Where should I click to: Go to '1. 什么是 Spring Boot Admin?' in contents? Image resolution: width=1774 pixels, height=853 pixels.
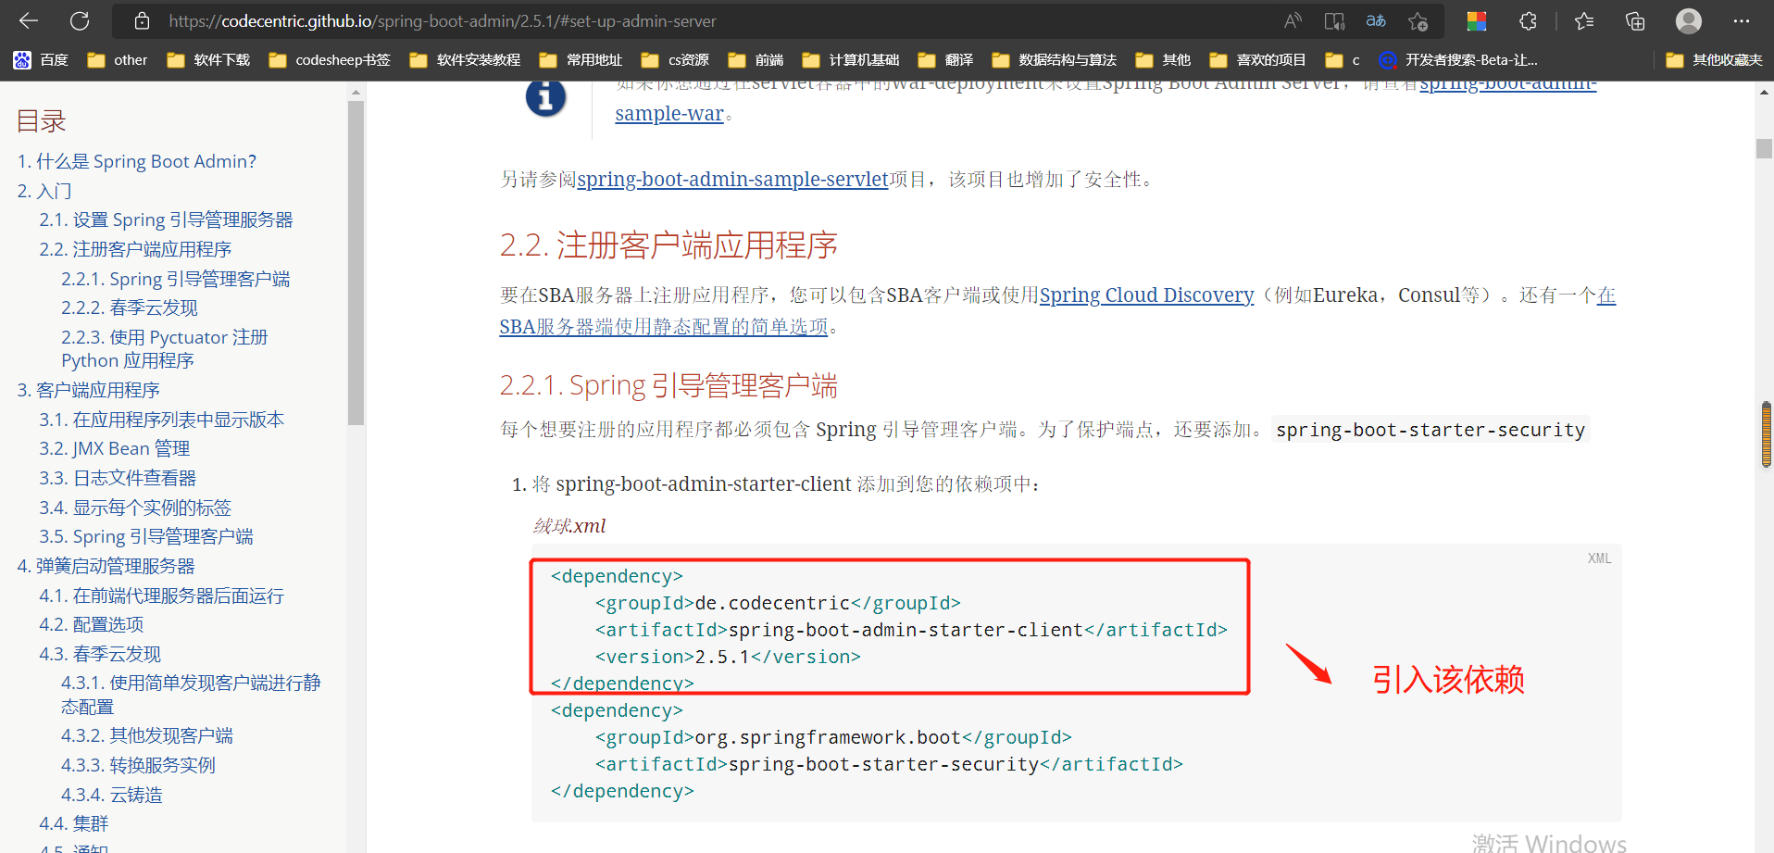tap(137, 161)
